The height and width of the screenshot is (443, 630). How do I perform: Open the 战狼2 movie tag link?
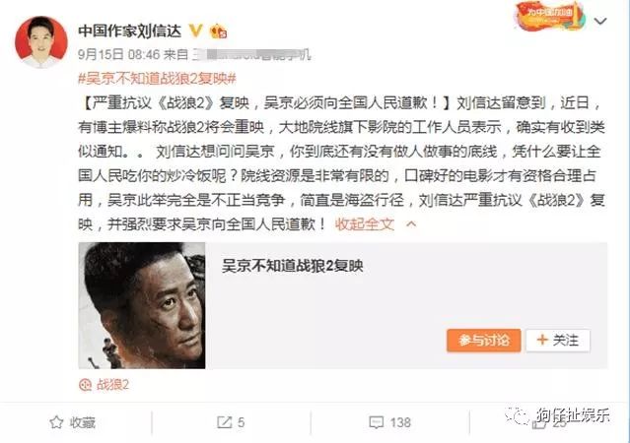(x=112, y=385)
